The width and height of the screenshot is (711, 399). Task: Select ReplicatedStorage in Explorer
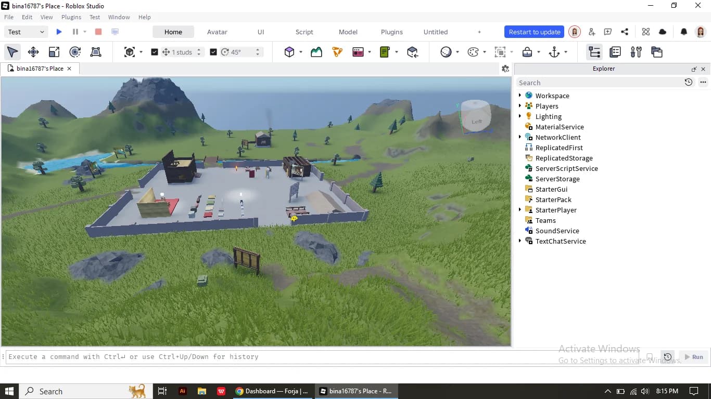point(564,158)
